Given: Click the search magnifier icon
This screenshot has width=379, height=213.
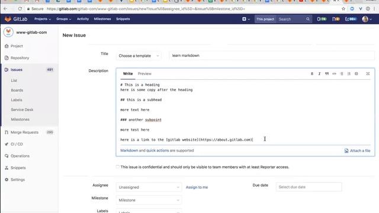Looking at the screenshot, I should coord(308,19).
